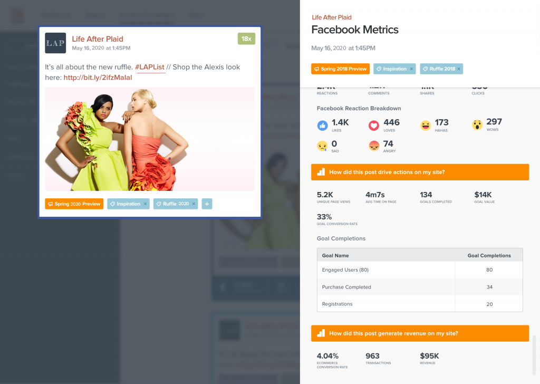The height and width of the screenshot is (384, 540).
Task: Select the Inspiration tag in metrics panel
Action: (x=392, y=69)
